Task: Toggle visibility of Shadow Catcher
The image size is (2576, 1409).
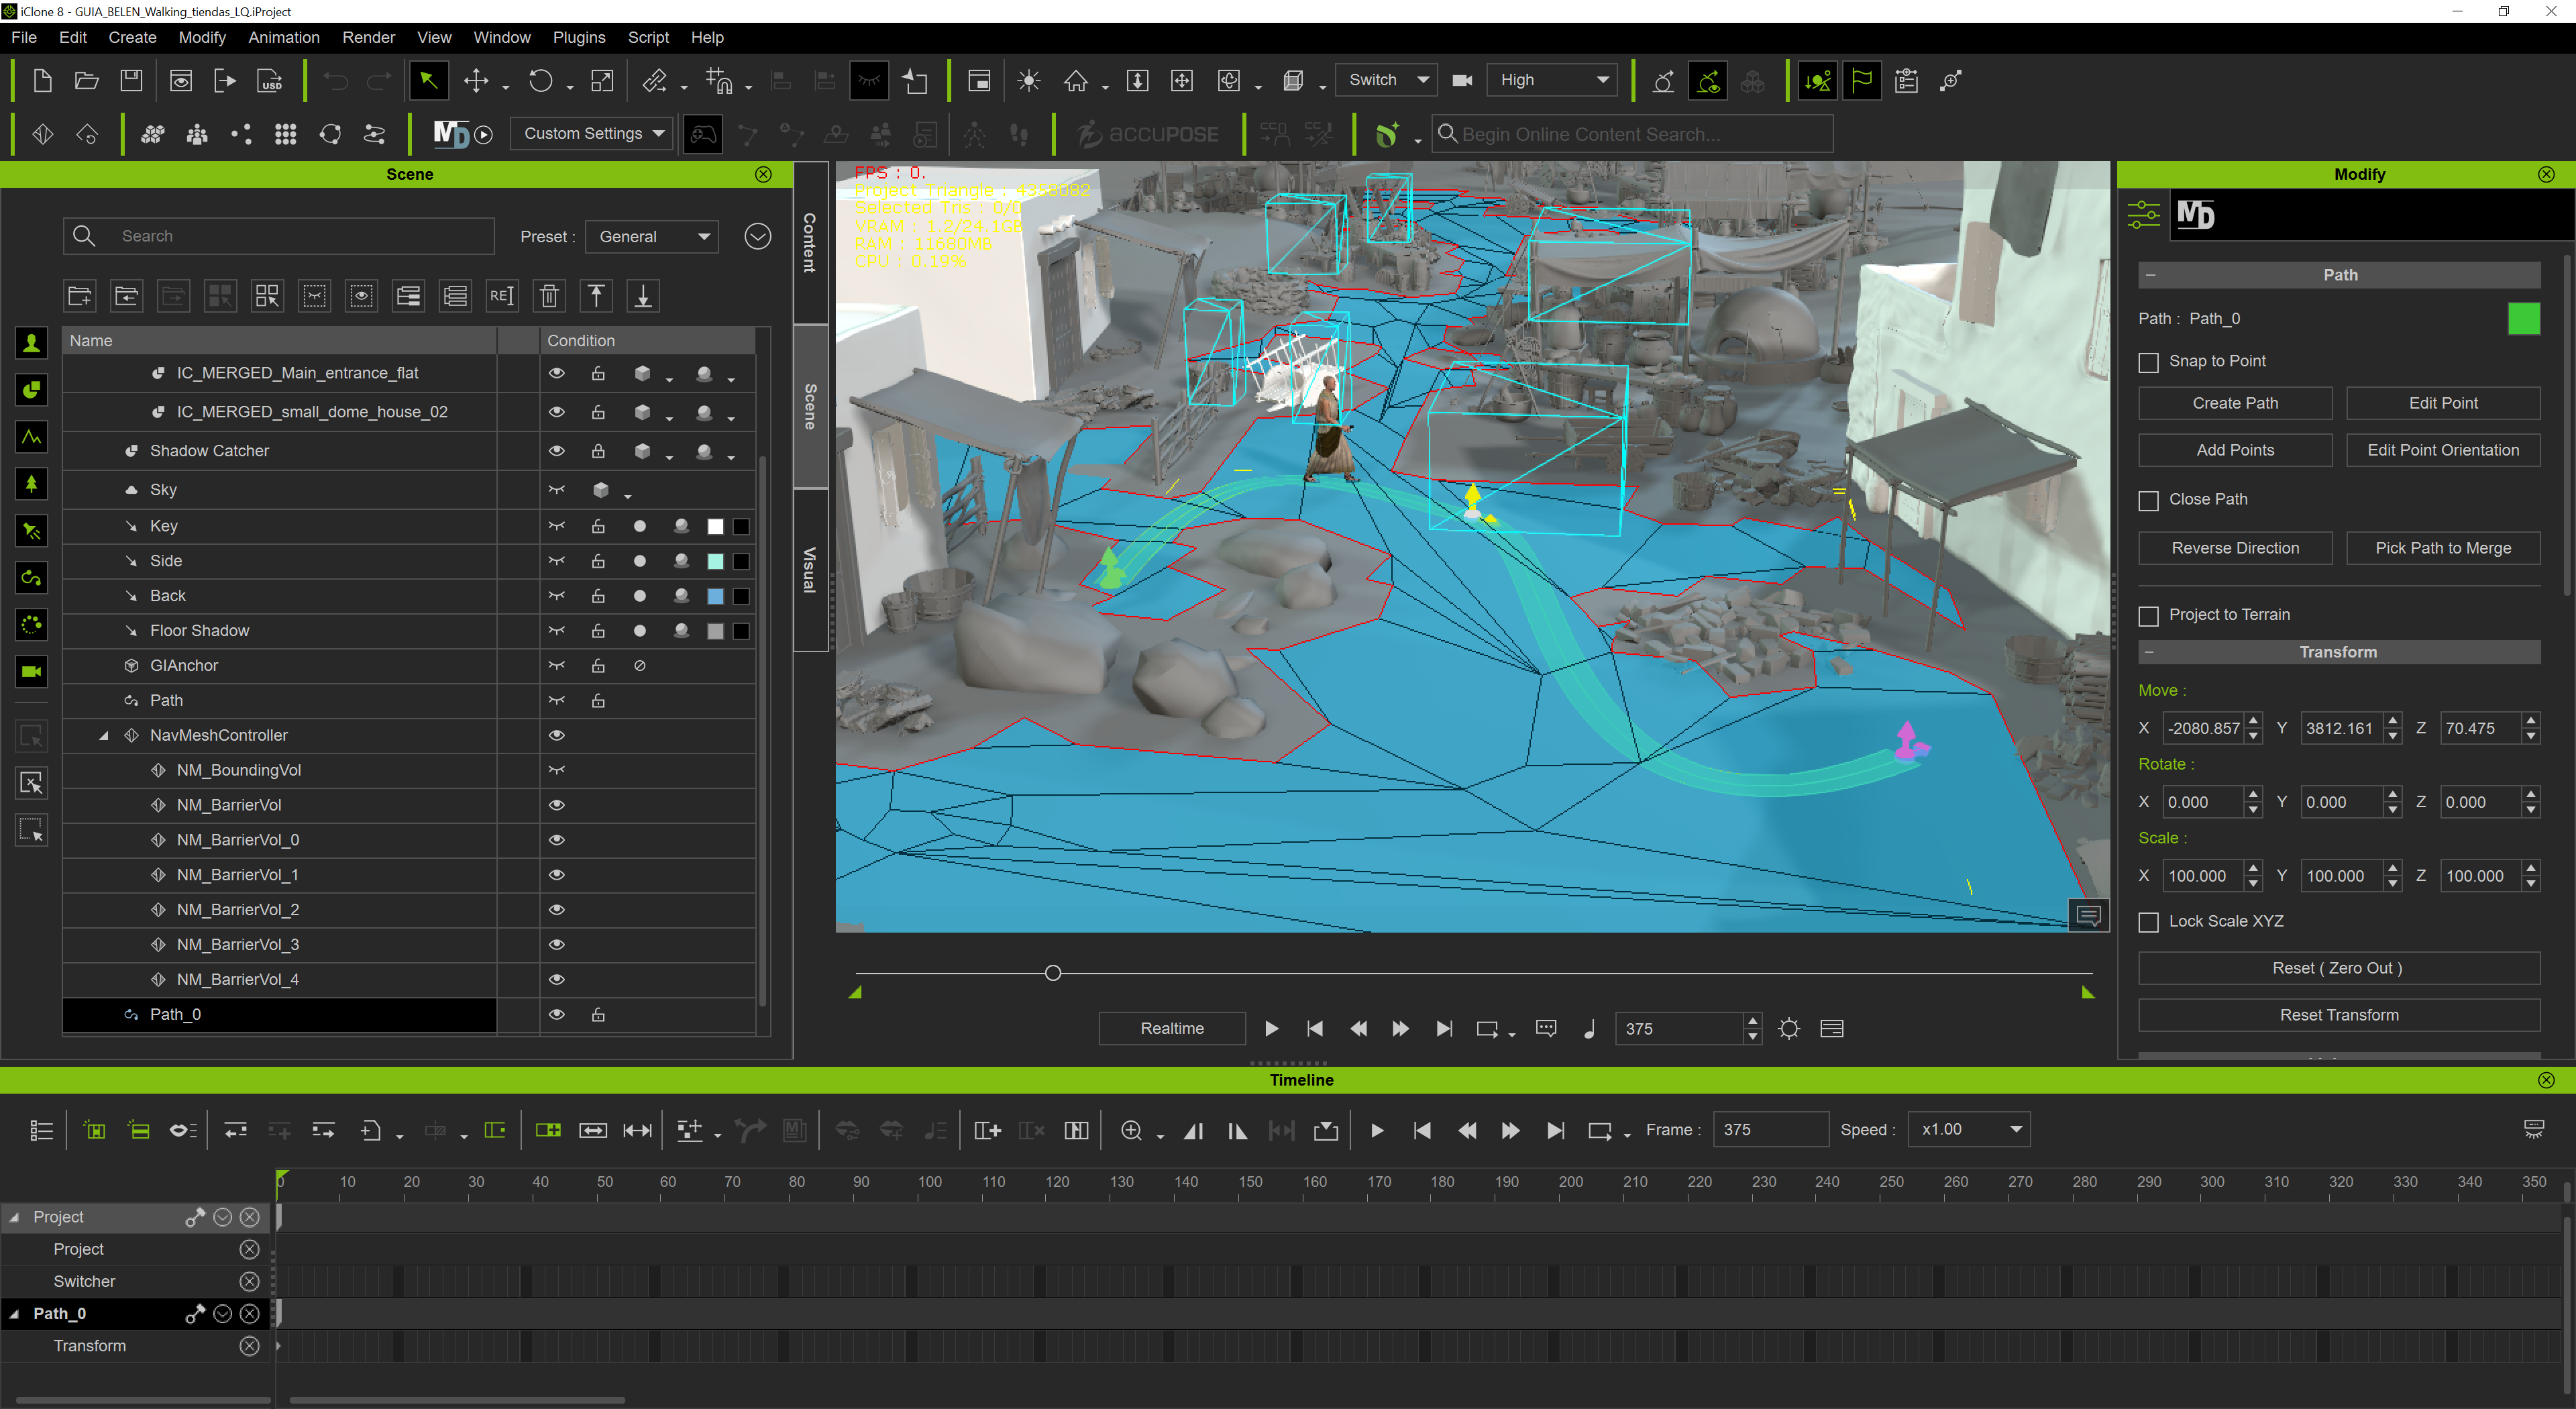Action: 557,451
